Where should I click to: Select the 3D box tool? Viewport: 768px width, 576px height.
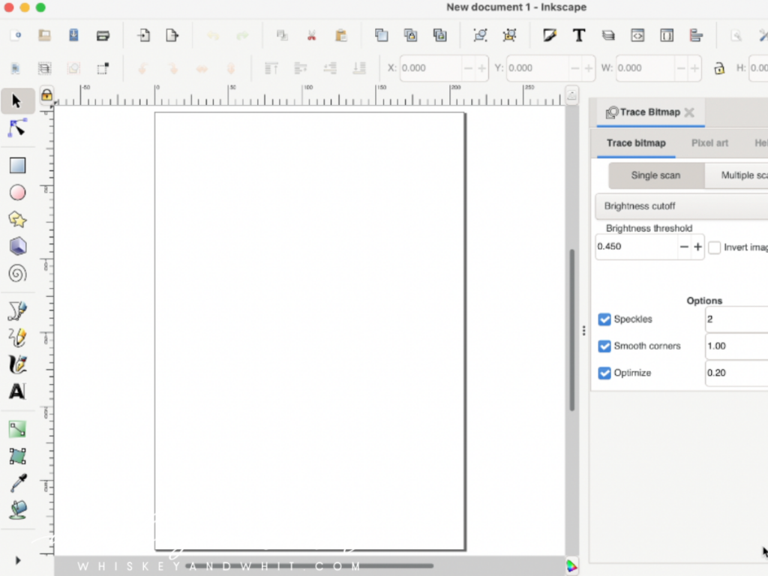(18, 246)
